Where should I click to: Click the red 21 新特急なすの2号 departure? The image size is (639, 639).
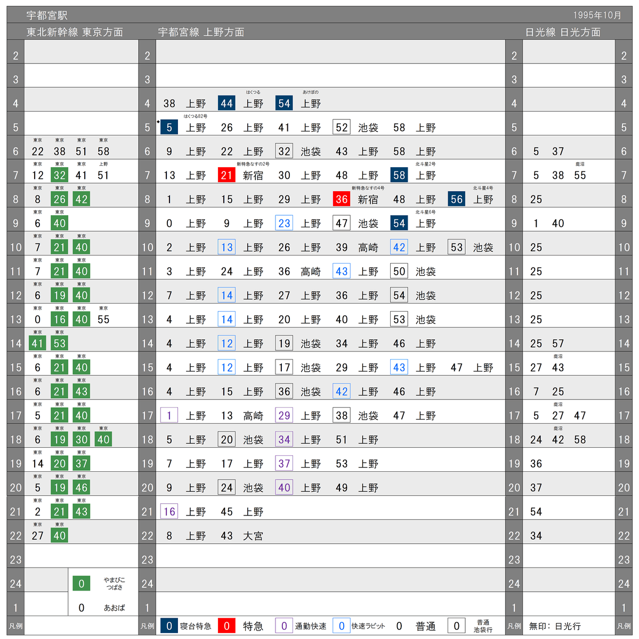(227, 175)
